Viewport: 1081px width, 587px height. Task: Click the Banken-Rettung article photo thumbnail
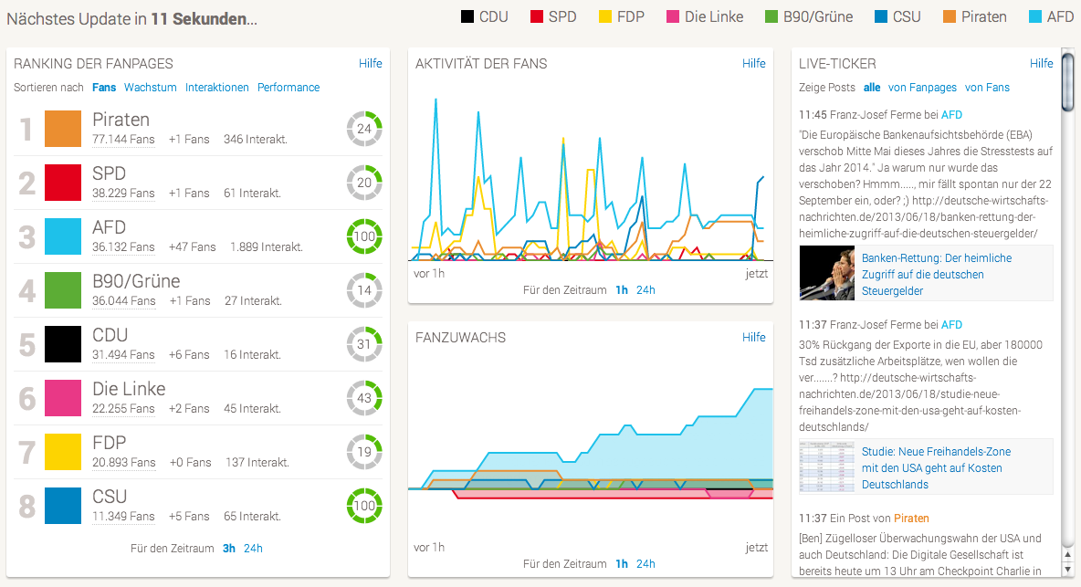[x=826, y=273]
